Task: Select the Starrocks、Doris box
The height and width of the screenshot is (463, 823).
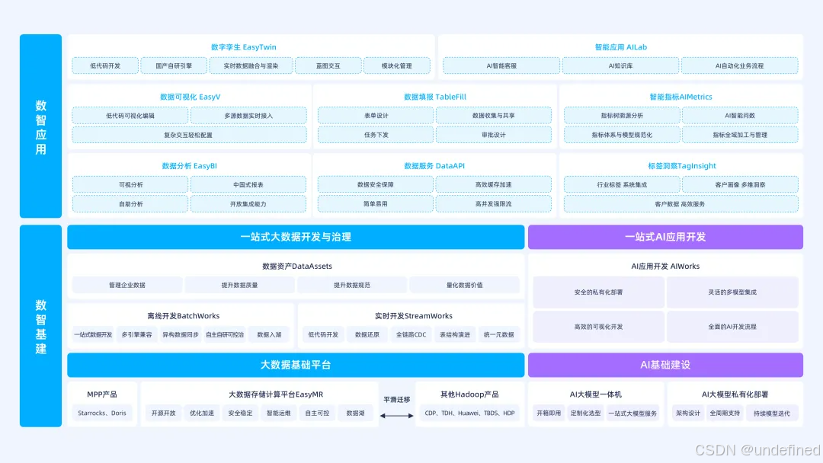Action: click(102, 414)
